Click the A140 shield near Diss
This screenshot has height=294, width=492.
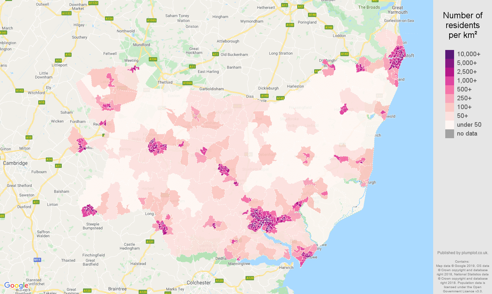264,96
